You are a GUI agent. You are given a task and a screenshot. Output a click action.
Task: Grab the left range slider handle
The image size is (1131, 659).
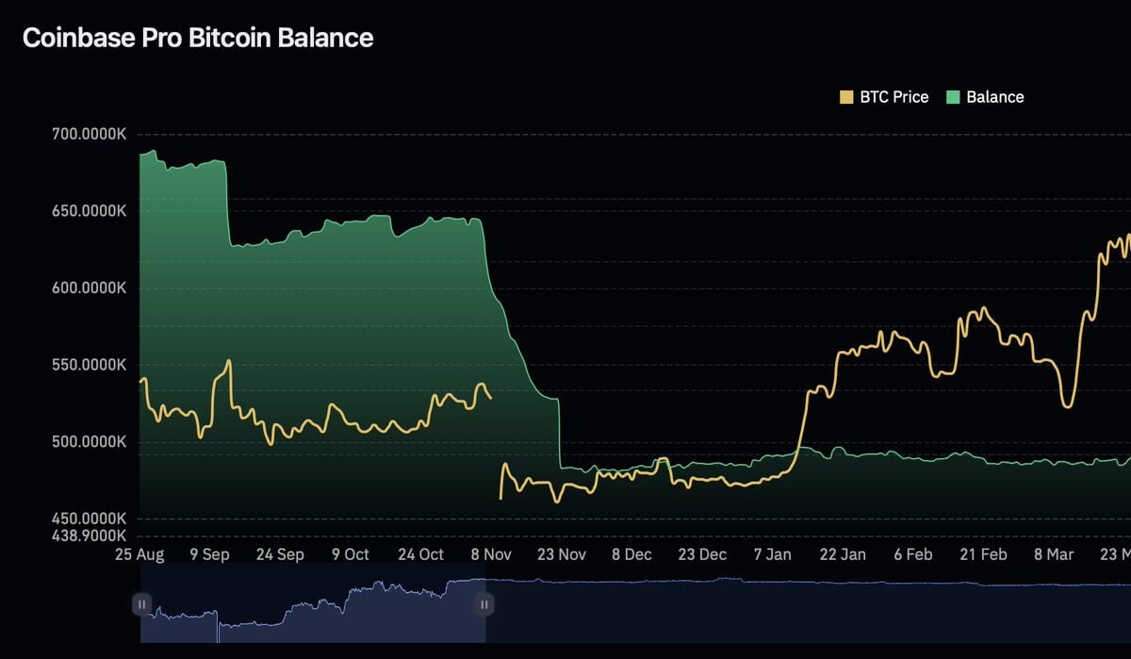(141, 604)
